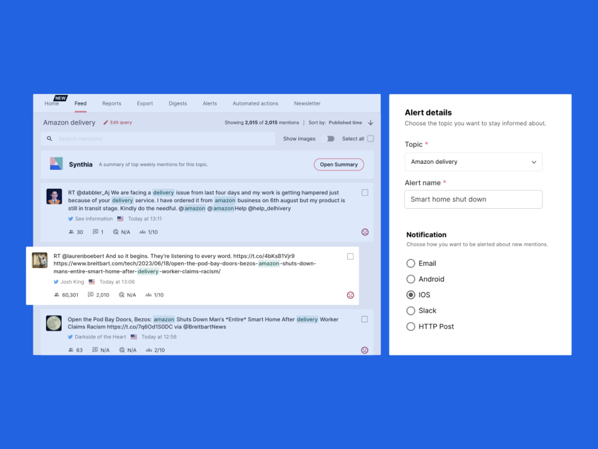Screen dimensions: 598x449
Task: Open the Topic dropdown showing Amazon delivery
Action: pyautogui.click(x=473, y=161)
